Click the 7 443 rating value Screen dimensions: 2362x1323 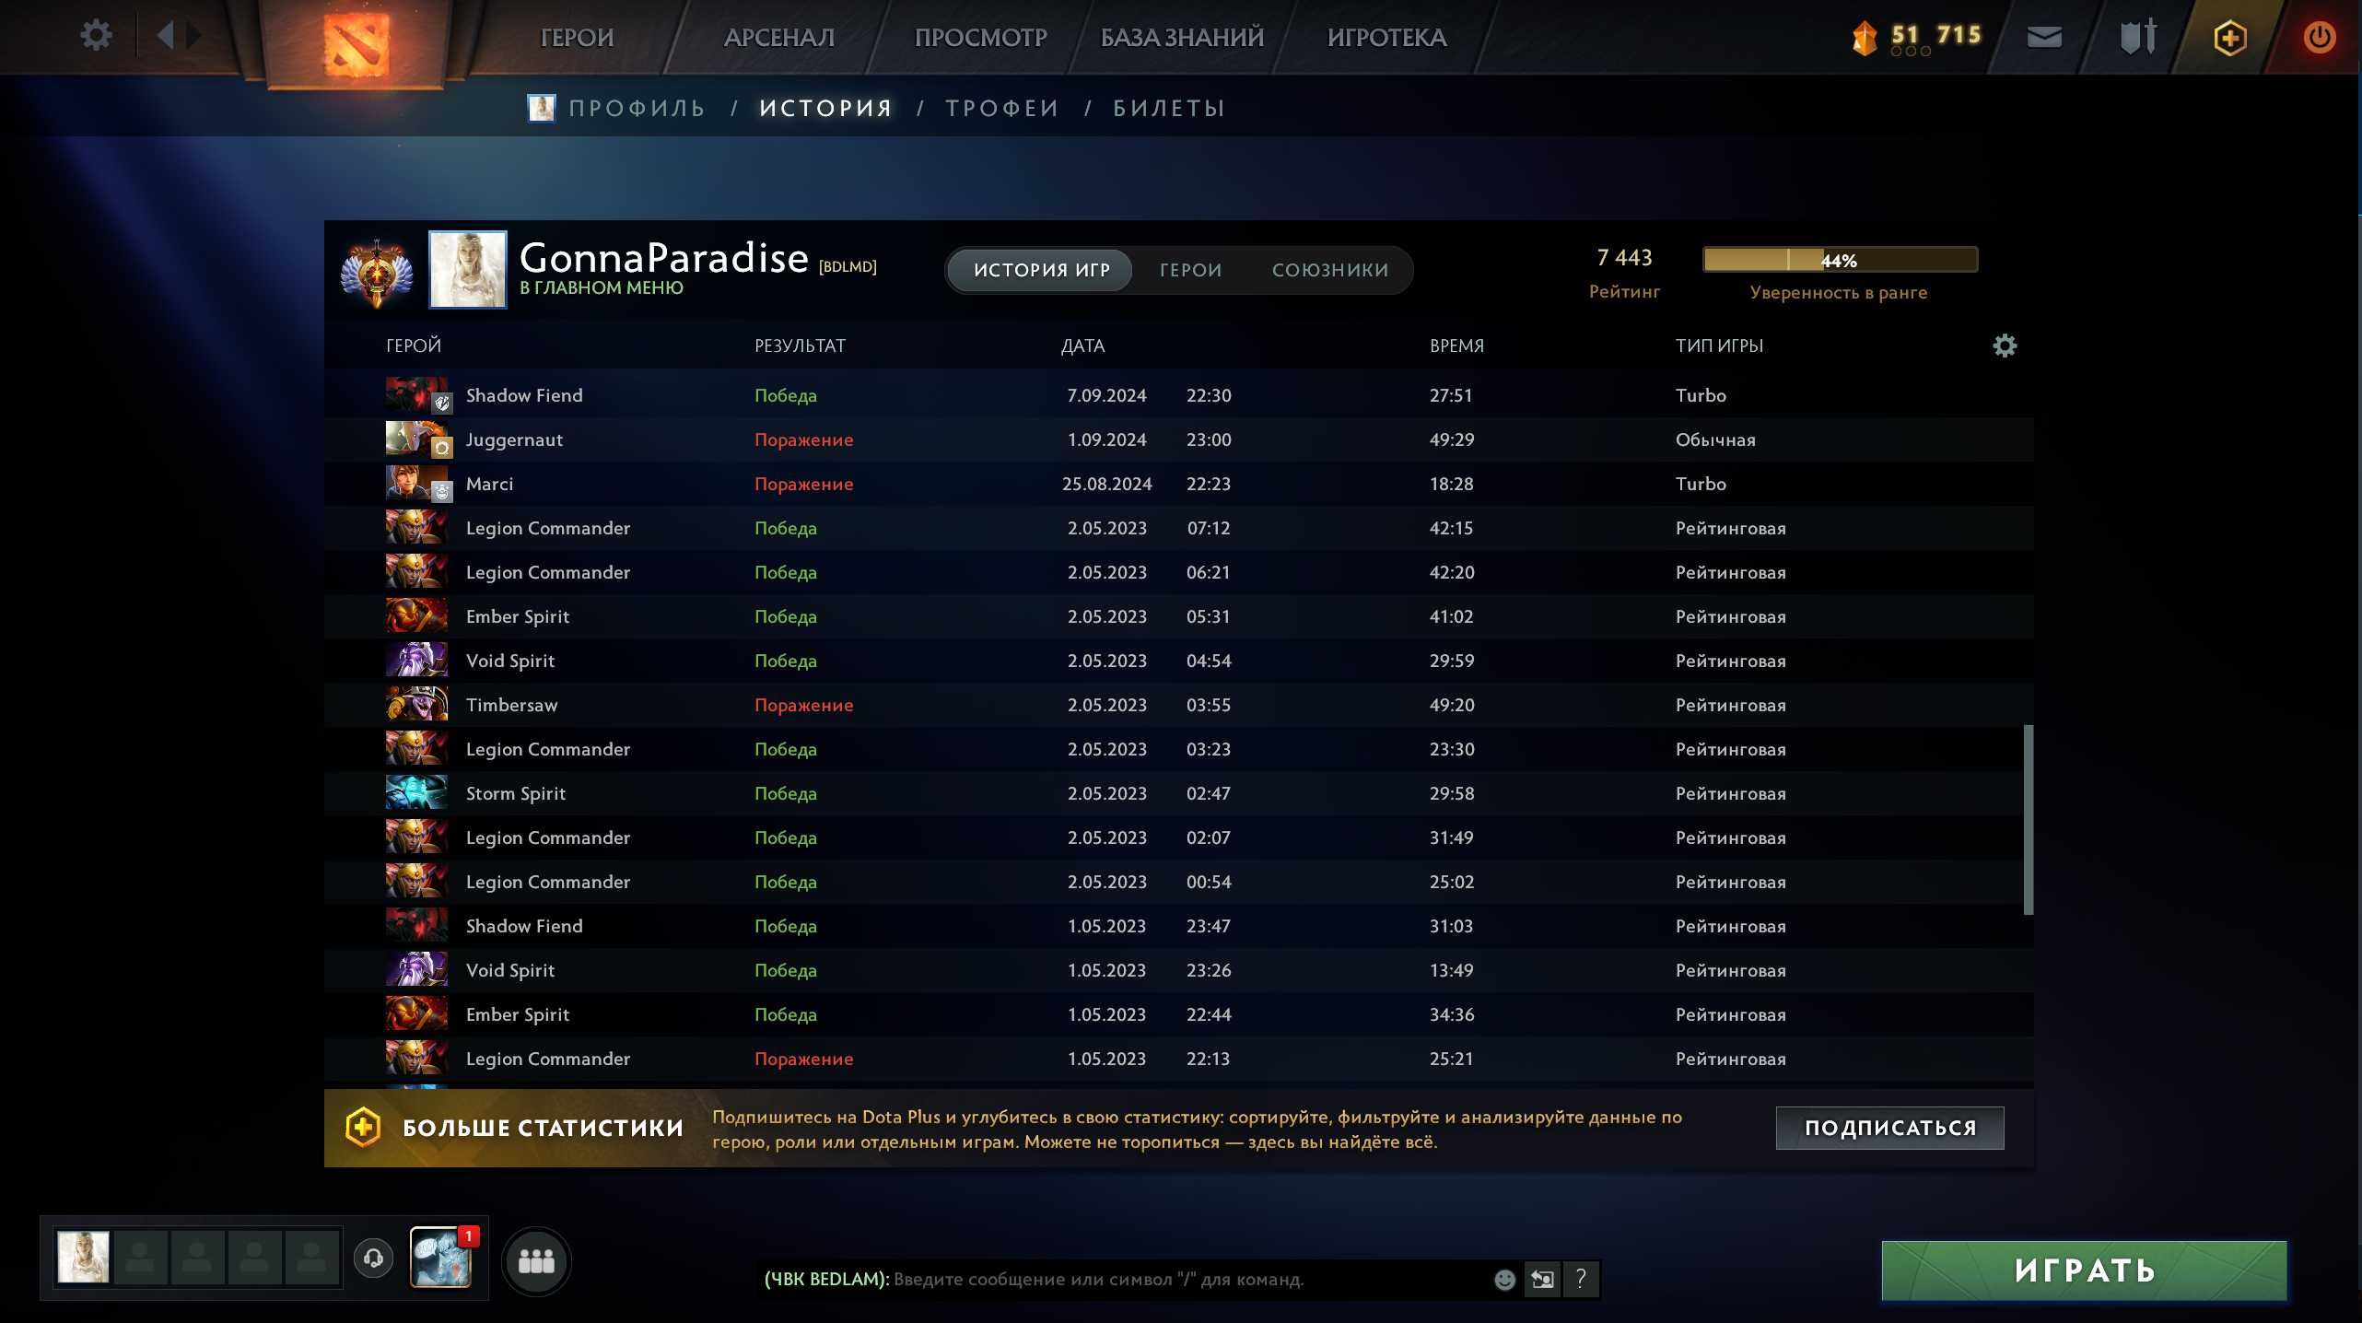coord(1624,258)
